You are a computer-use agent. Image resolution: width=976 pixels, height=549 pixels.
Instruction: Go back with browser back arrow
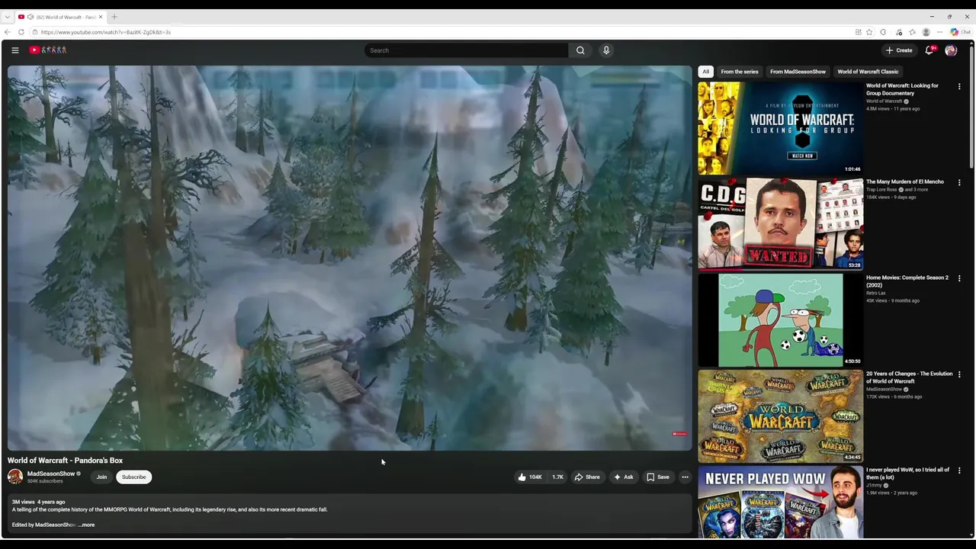click(8, 32)
